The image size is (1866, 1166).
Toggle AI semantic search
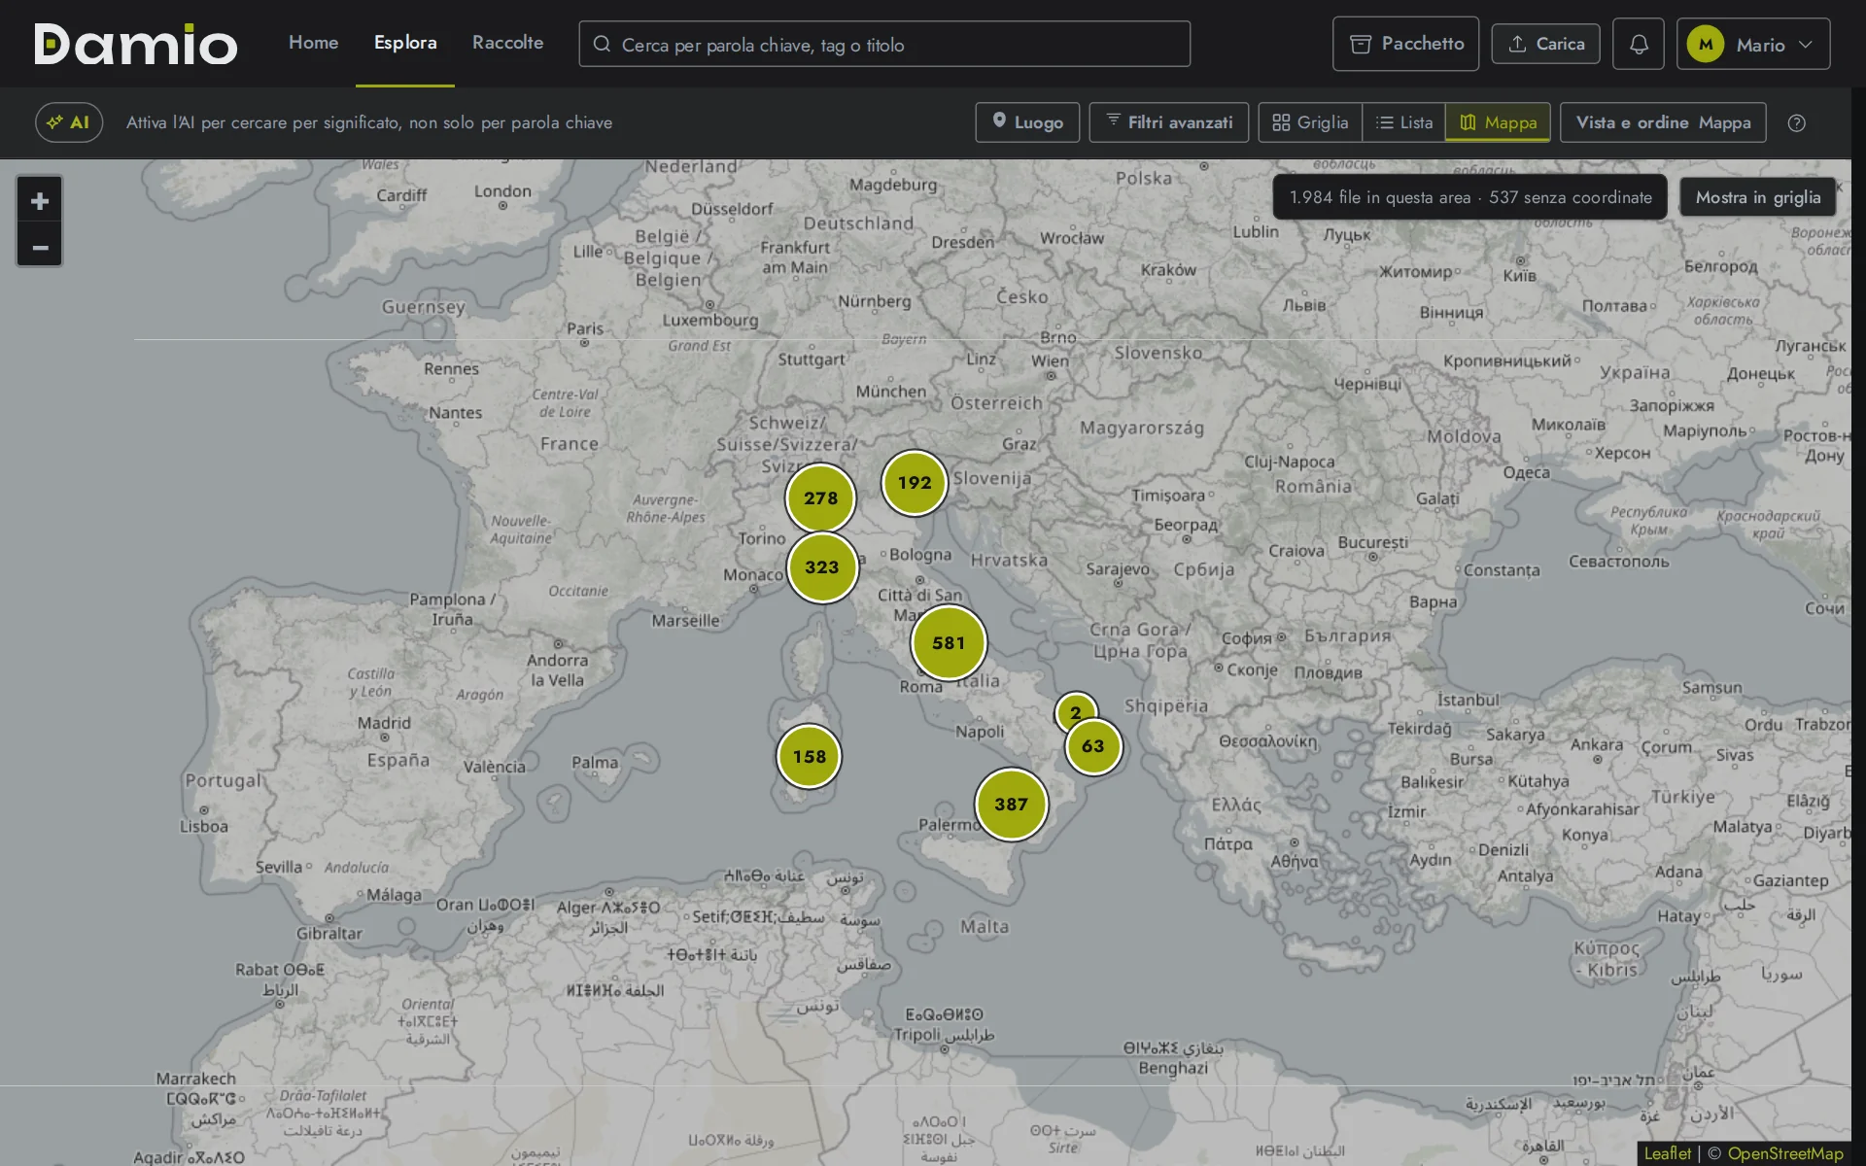pyautogui.click(x=69, y=122)
